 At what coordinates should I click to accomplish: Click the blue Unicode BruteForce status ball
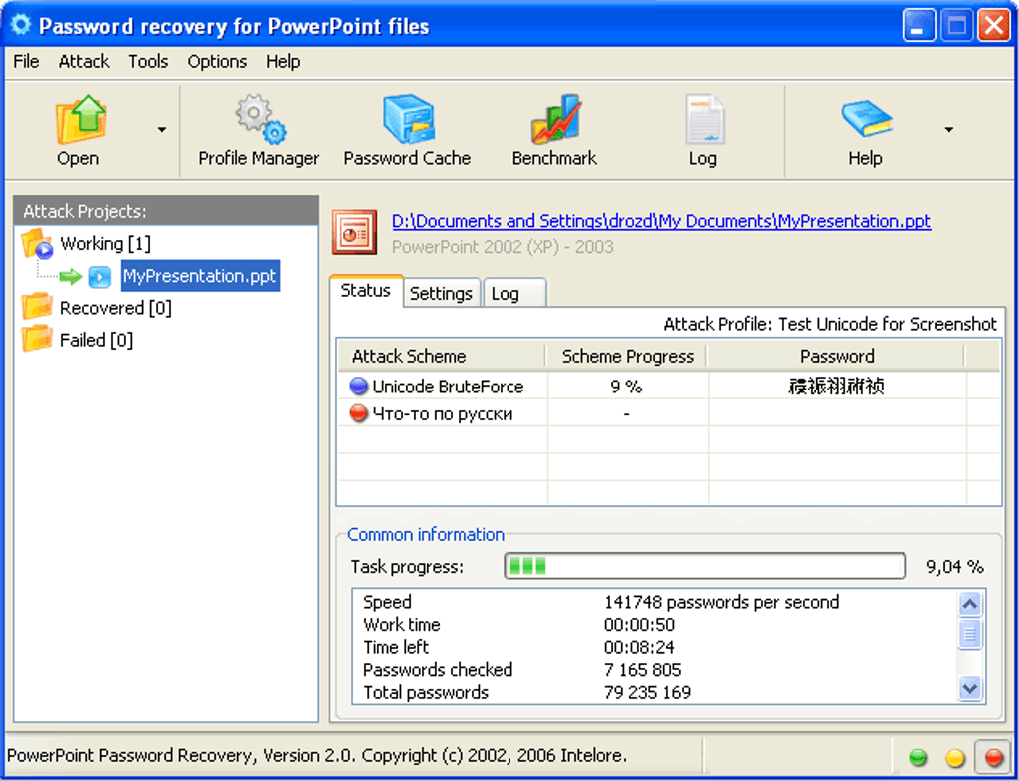(x=358, y=386)
